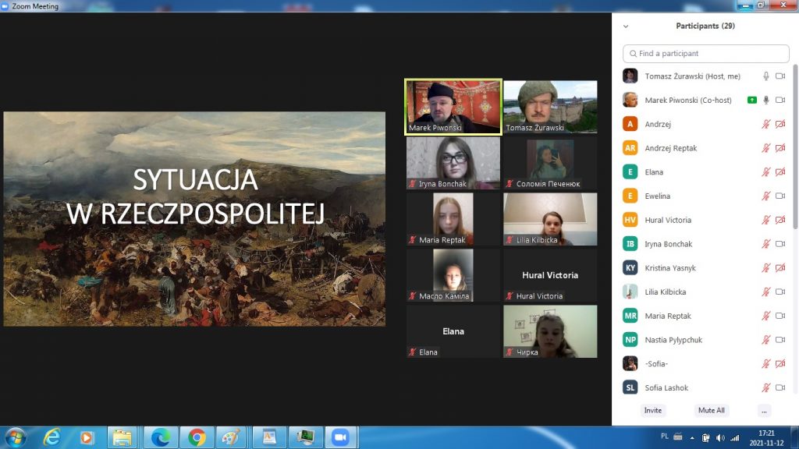This screenshot has height=449, width=799.
Task: Click Elana's disabled camera icon
Action: point(779,172)
